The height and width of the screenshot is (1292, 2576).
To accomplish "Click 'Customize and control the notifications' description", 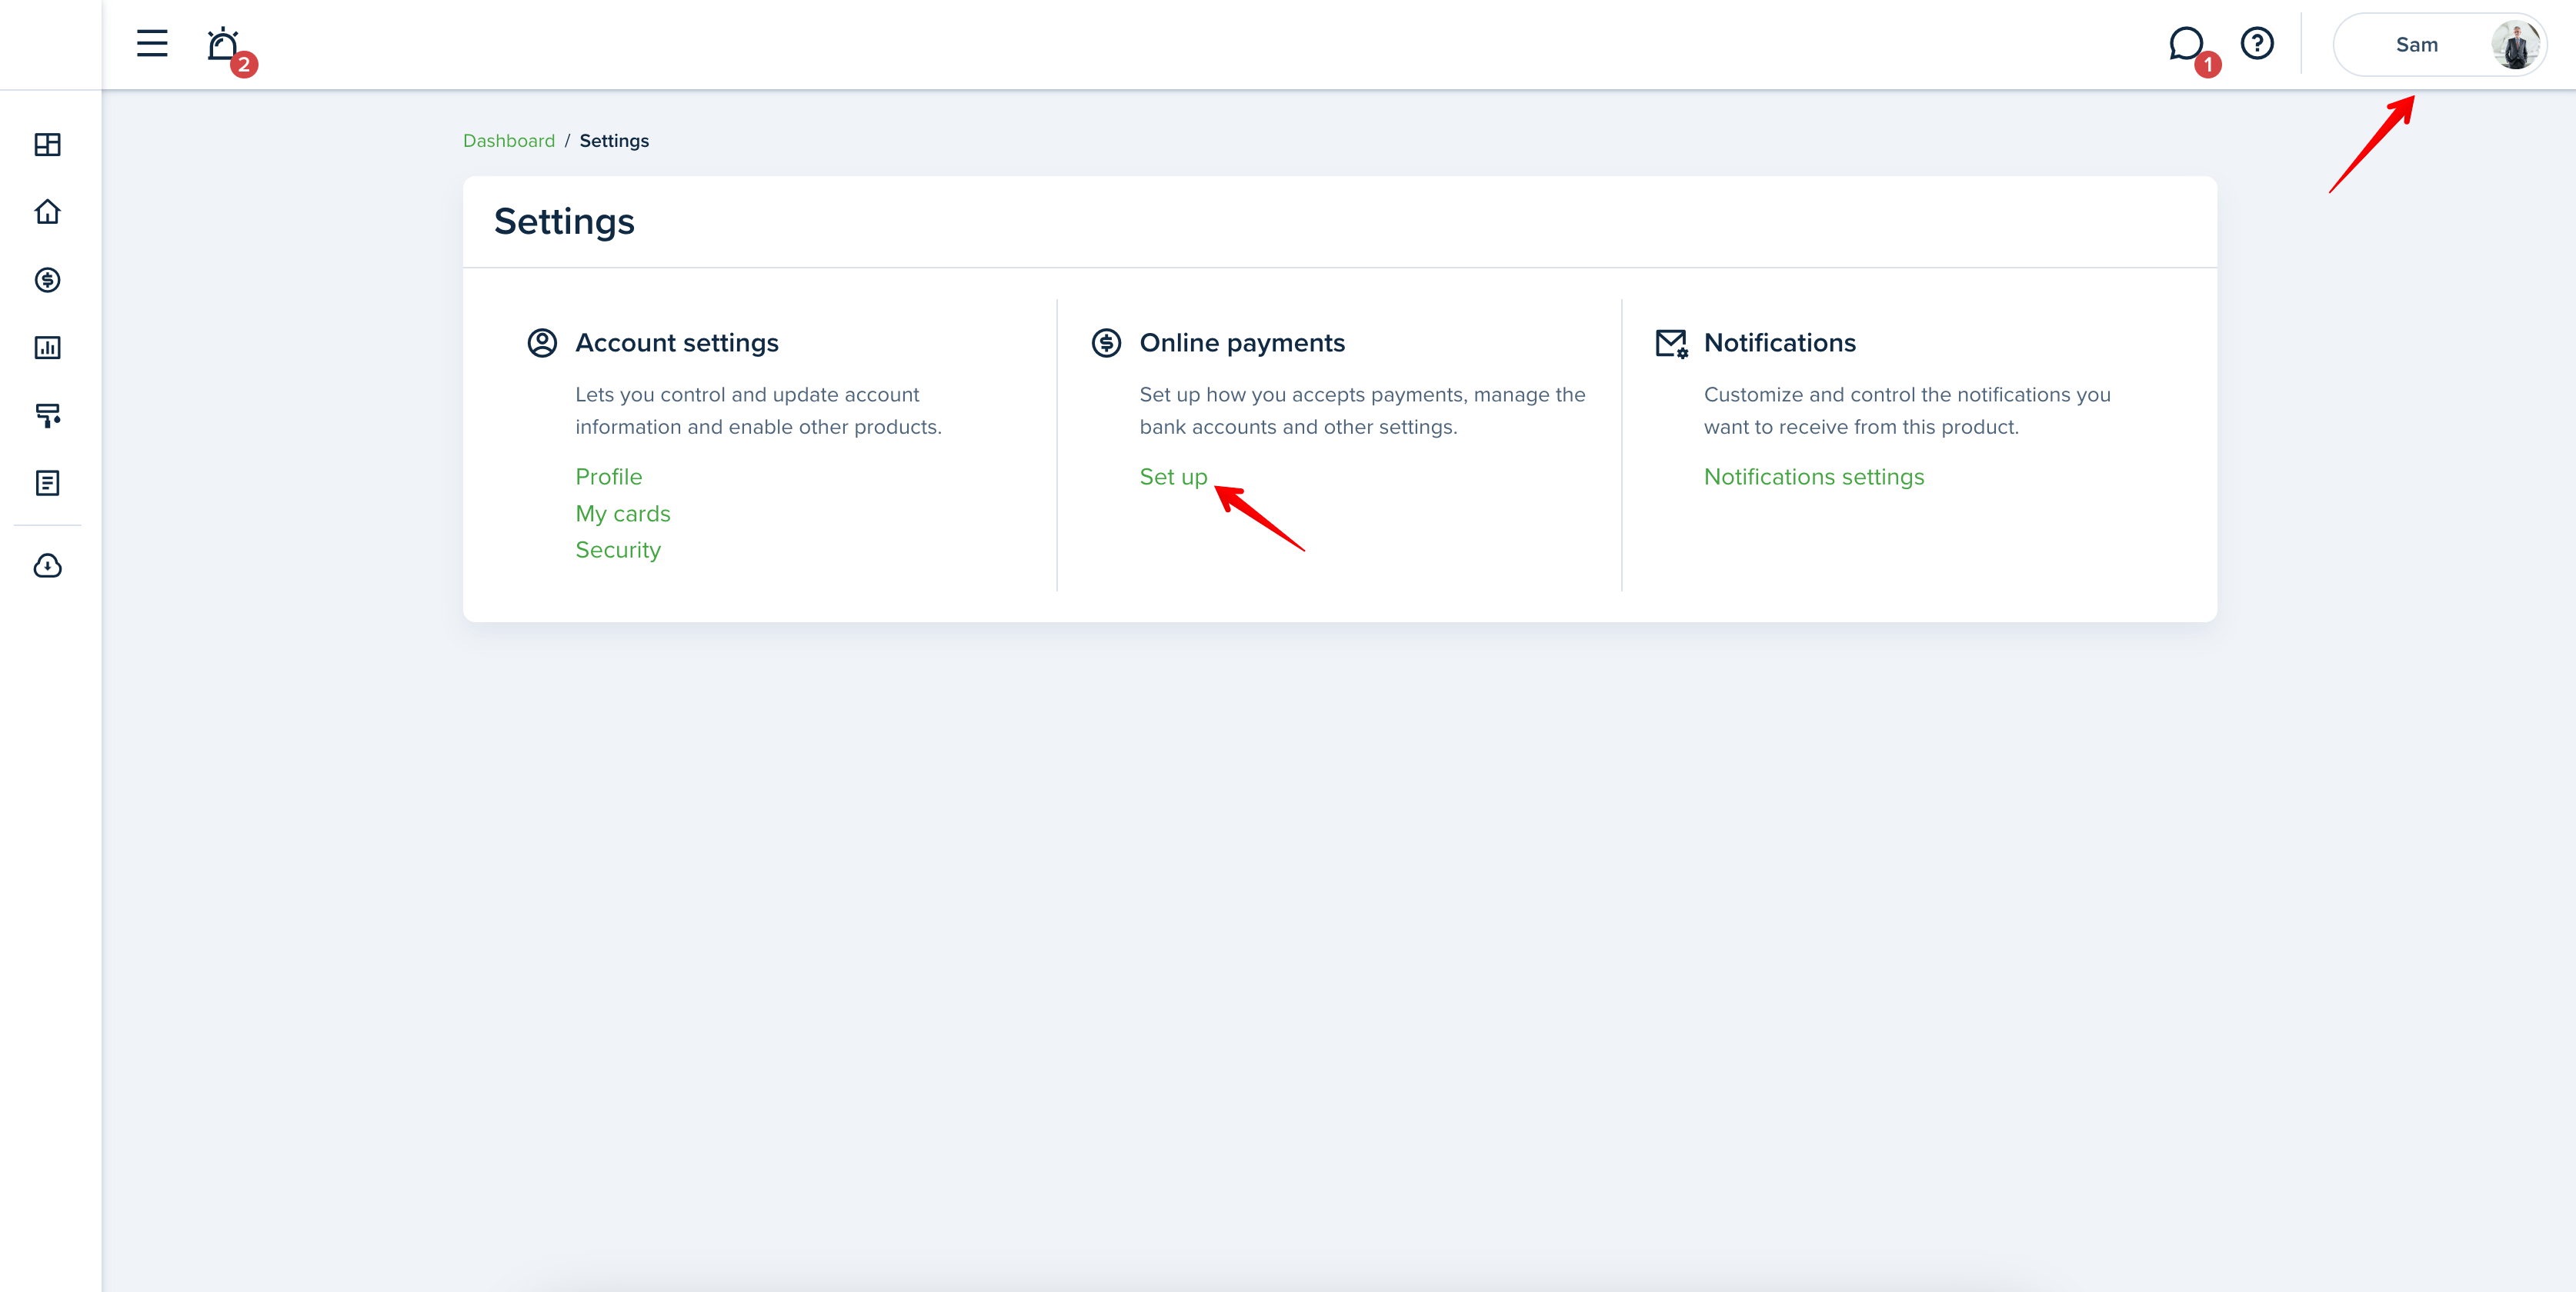I will (1907, 411).
